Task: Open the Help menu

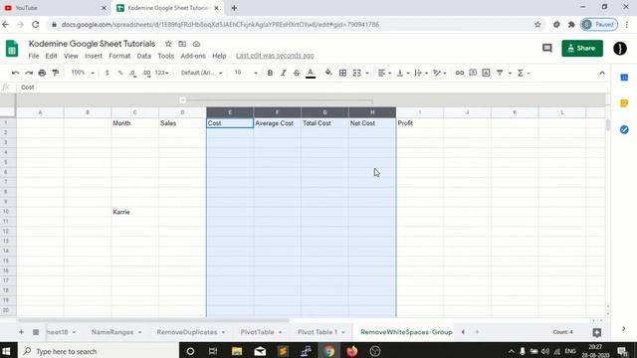Action: pos(219,56)
